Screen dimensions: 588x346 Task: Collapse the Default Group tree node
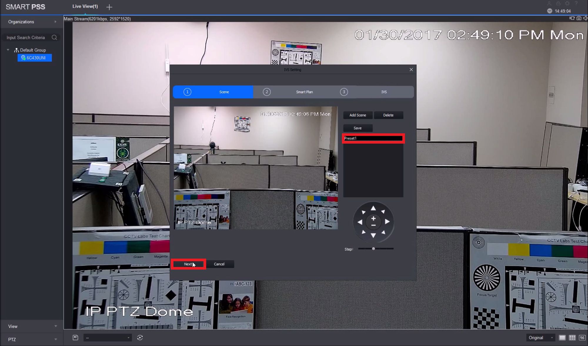8,50
